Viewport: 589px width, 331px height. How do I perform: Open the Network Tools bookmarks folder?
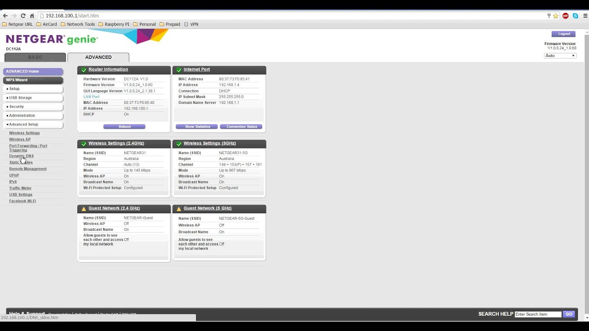78,24
